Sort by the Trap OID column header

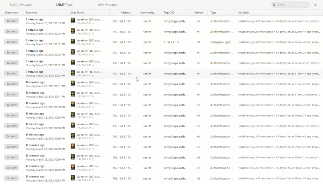(x=169, y=13)
